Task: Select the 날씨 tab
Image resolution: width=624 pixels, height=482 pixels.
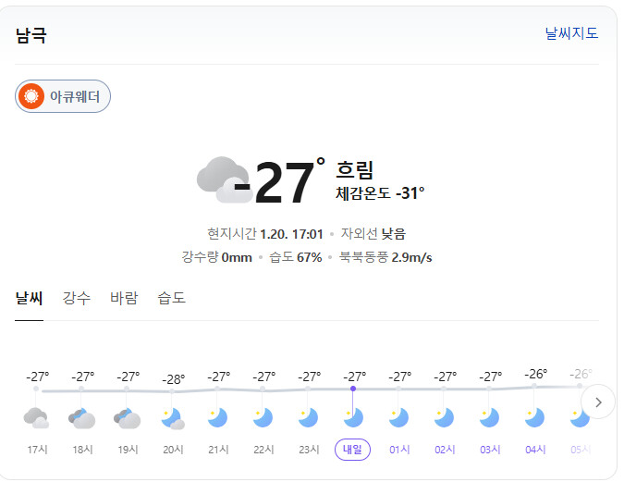Action: click(x=29, y=298)
